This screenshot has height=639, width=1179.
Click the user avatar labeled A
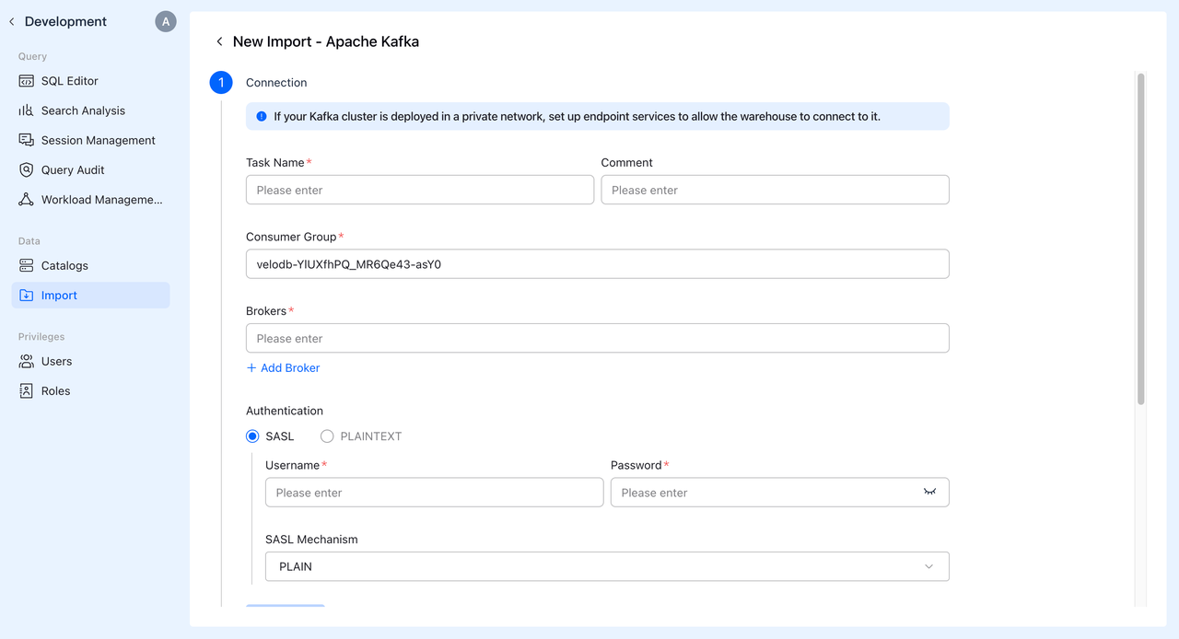coord(166,21)
